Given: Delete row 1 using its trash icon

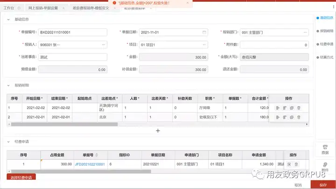Looking at the screenshot, I should pos(299,108).
